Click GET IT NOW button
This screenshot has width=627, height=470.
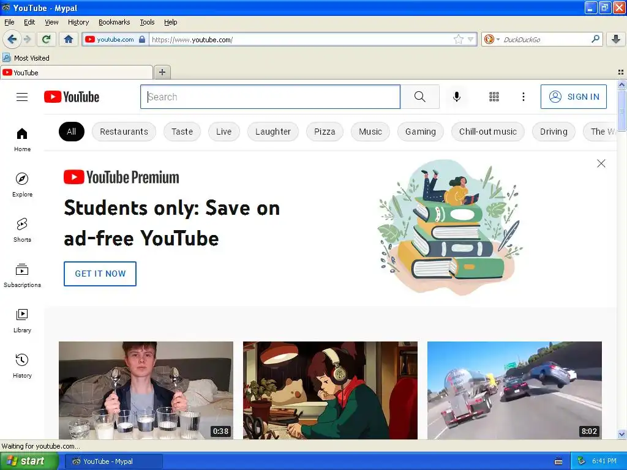(x=100, y=274)
